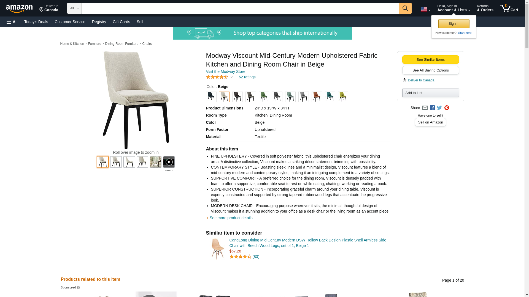Go to Amazon home via logo
Viewport: 529px width, 297px height.
click(19, 9)
